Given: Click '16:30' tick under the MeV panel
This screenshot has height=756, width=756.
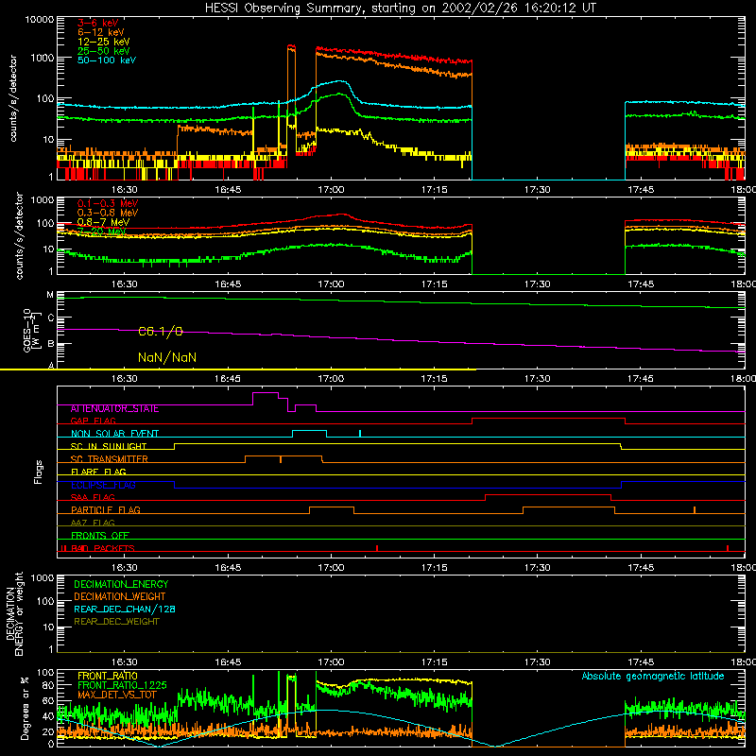Looking at the screenshot, I should (x=125, y=284).
